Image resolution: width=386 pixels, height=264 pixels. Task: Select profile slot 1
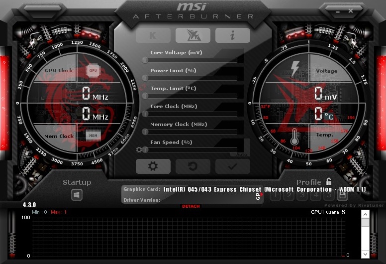276,195
